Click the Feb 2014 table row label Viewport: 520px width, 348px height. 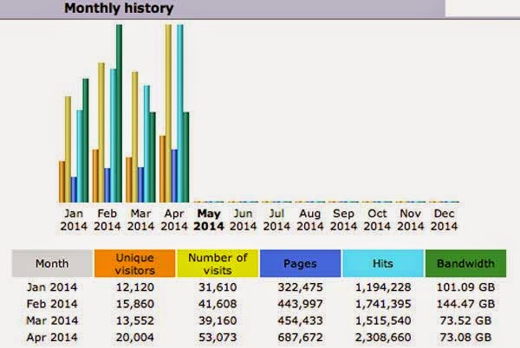tap(52, 304)
